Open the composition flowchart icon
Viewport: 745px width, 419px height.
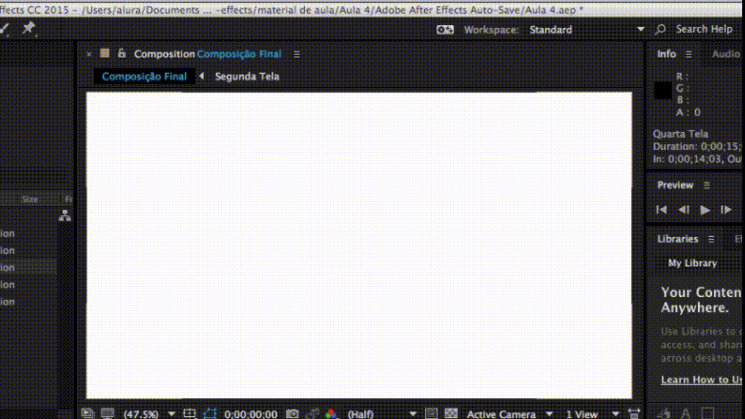click(x=65, y=216)
